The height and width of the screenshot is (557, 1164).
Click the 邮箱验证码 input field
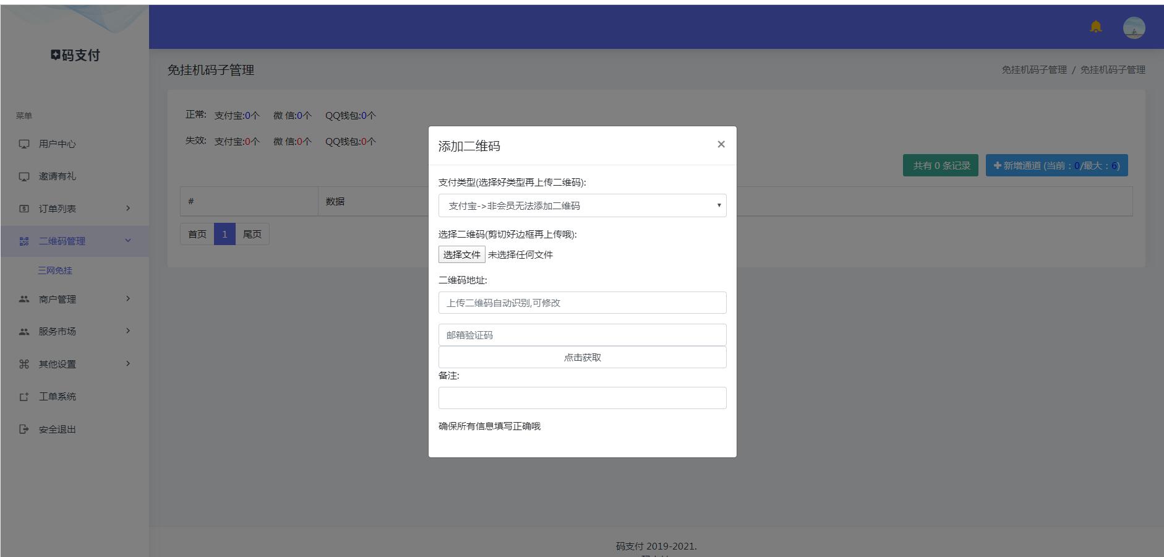point(582,335)
